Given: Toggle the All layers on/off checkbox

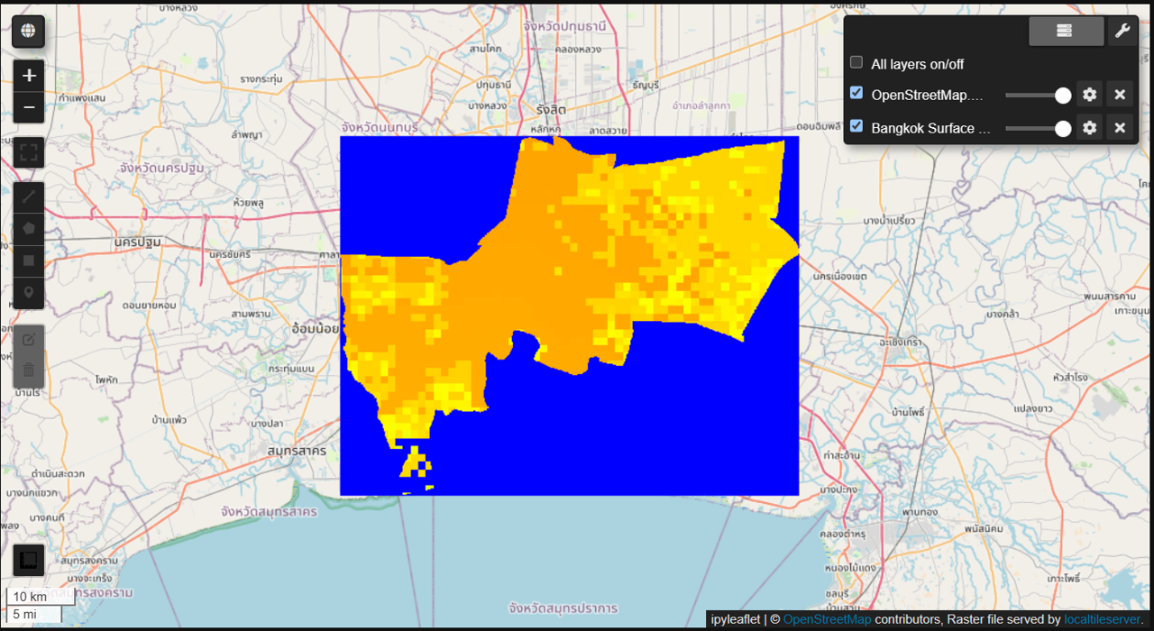Looking at the screenshot, I should click(x=856, y=63).
